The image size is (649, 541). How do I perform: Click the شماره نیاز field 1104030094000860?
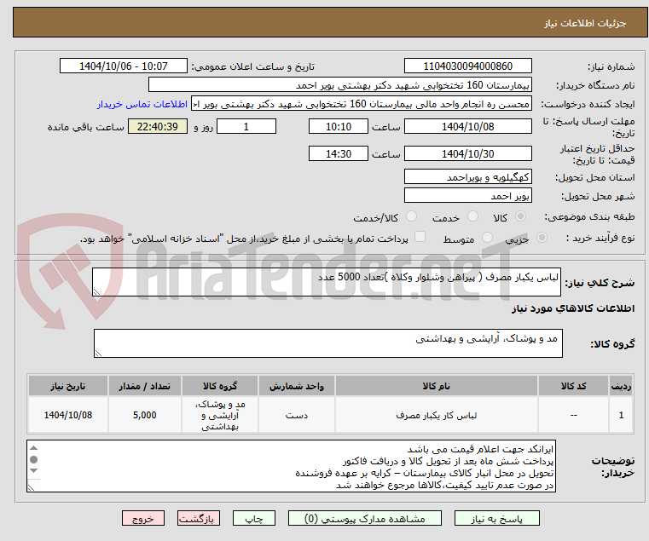[x=467, y=66]
